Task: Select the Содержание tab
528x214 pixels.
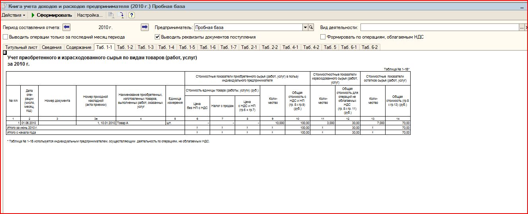Action: coord(79,47)
